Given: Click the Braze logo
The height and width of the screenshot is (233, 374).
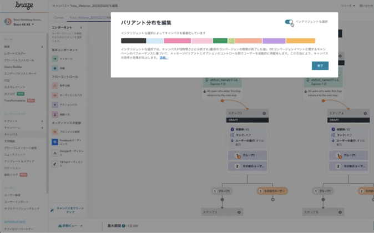Looking at the screenshot, I should click(24, 5).
